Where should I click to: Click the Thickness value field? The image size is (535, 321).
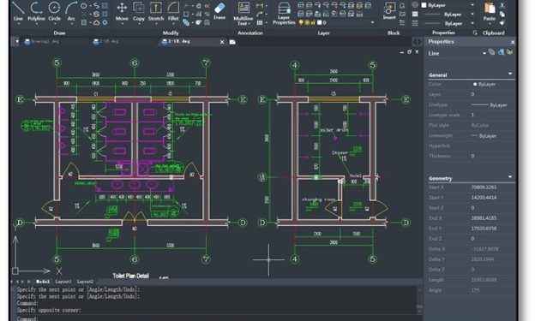pyautogui.click(x=492, y=156)
